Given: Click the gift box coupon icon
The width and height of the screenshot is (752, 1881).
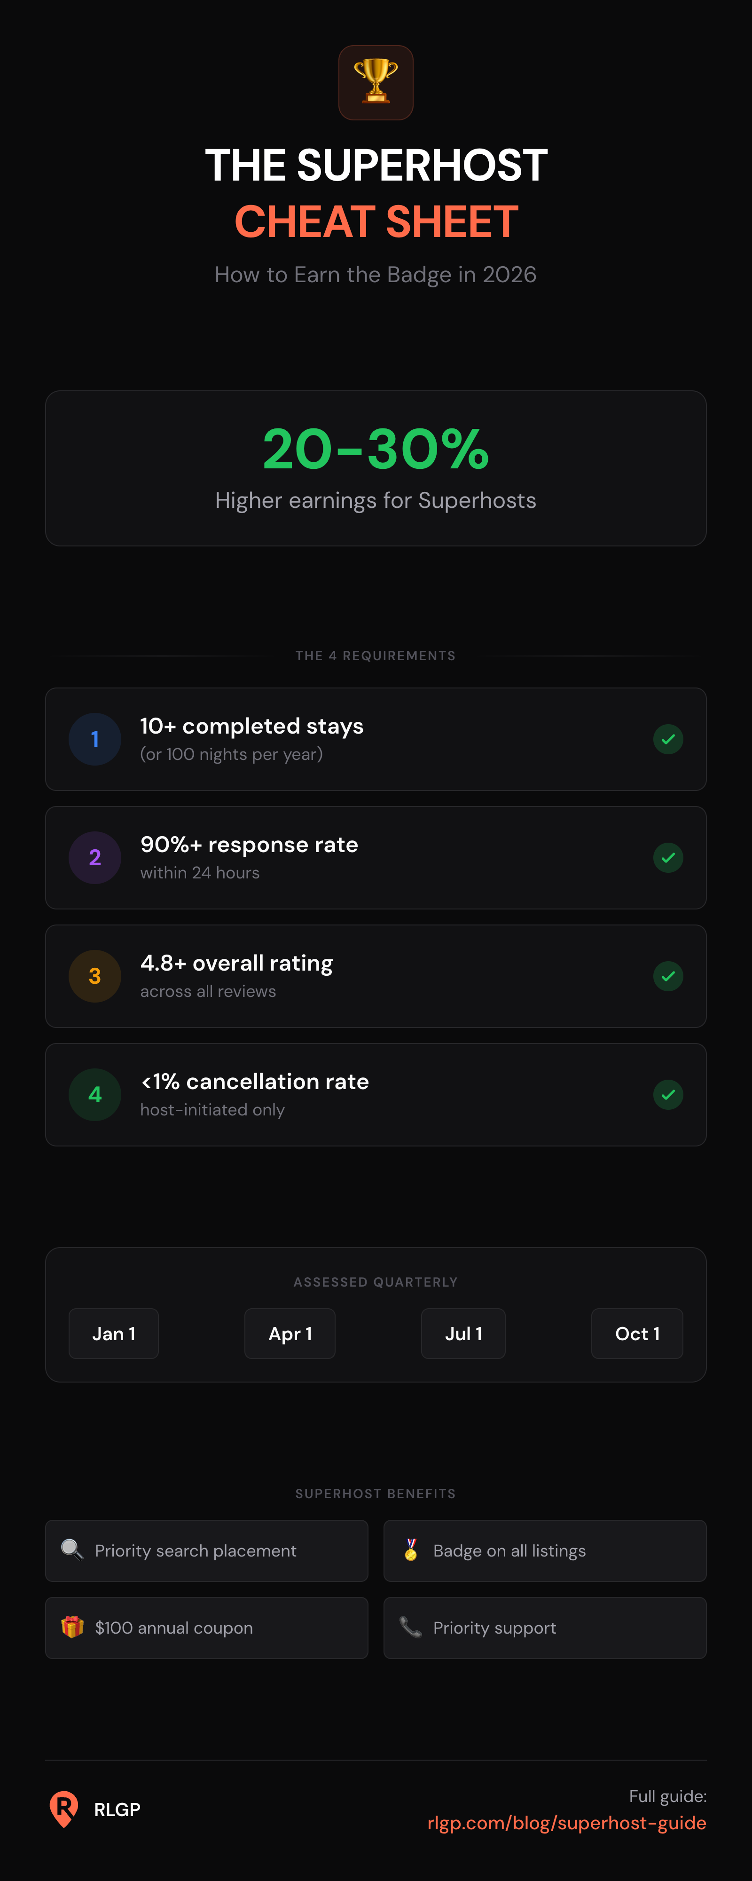Looking at the screenshot, I should point(71,1627).
